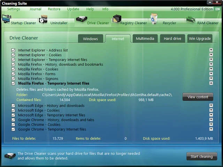
Task: Toggle Mozilla Firefox - History, downloads checkbox
Action: coord(13,64)
